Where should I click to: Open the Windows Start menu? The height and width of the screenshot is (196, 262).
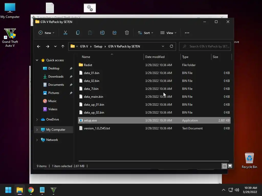point(8,190)
